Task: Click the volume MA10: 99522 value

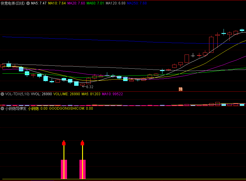Action: [x=112, y=94]
